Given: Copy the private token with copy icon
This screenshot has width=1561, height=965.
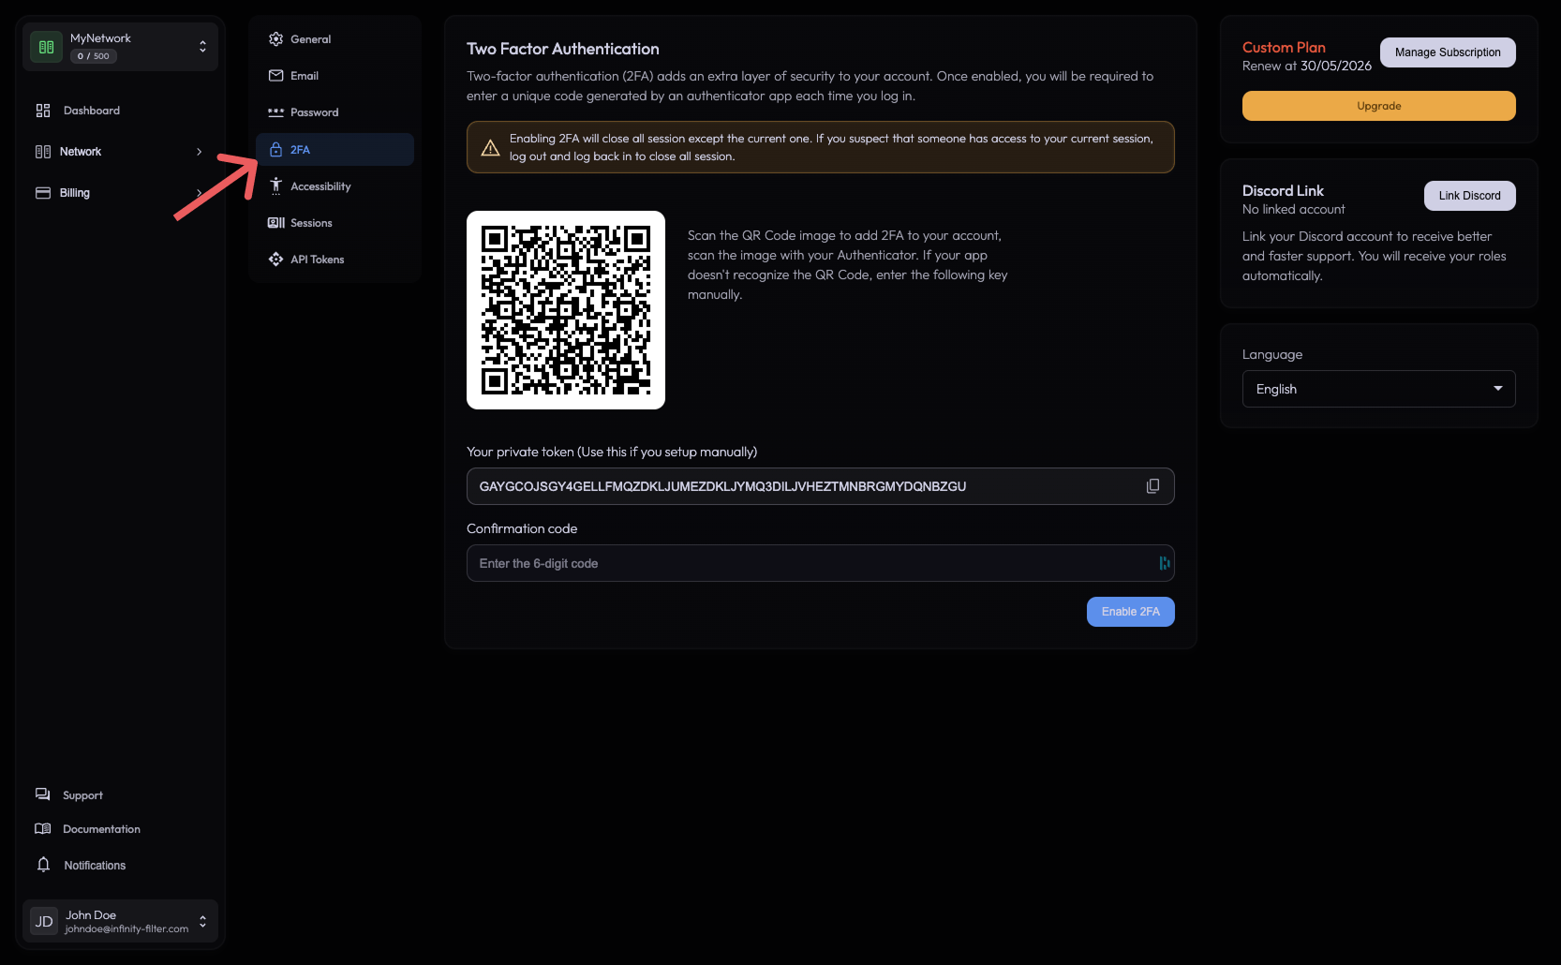Looking at the screenshot, I should [x=1152, y=486].
